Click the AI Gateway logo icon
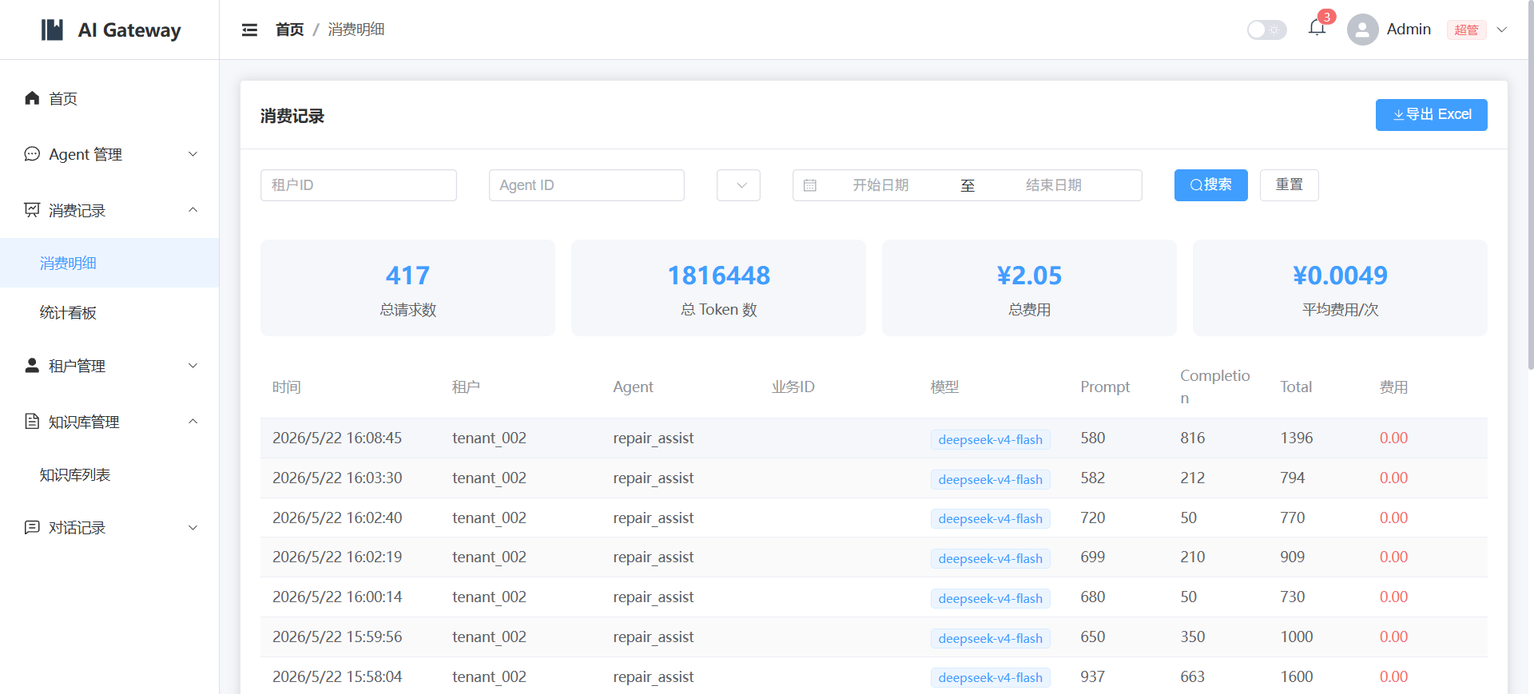1534x694 pixels. point(52,30)
